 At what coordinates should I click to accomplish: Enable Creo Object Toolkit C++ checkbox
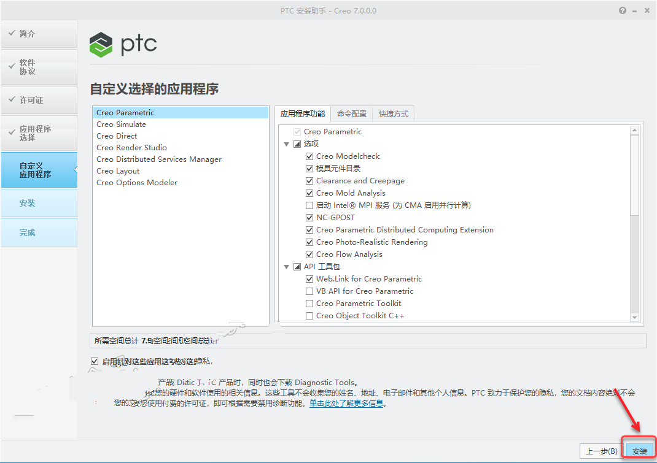tap(309, 316)
